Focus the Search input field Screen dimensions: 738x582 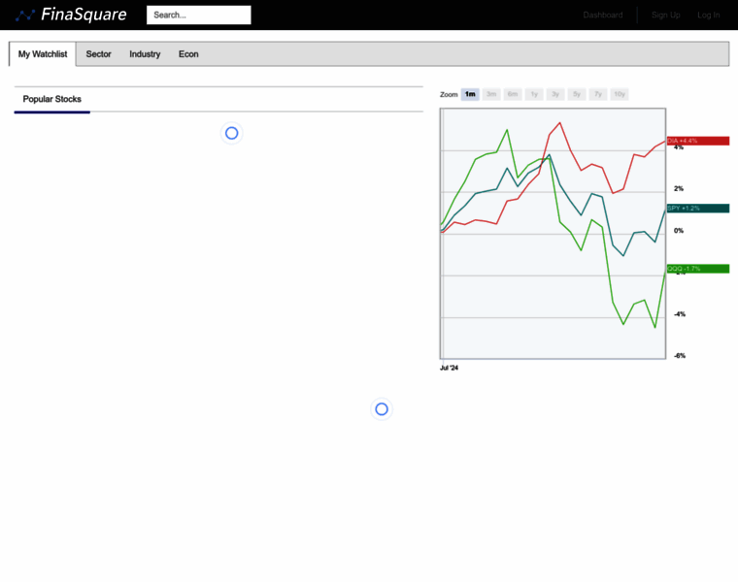pos(199,16)
